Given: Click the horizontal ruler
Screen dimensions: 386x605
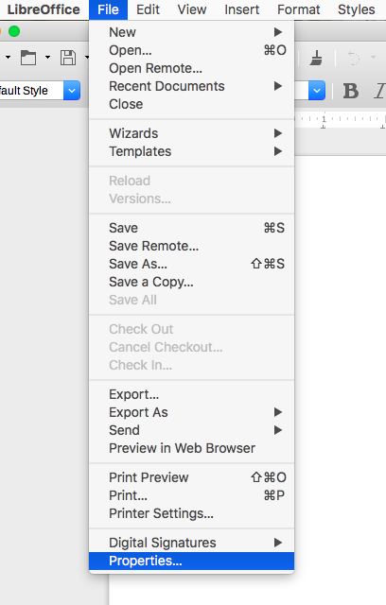Looking at the screenshot, I should tap(340, 120).
